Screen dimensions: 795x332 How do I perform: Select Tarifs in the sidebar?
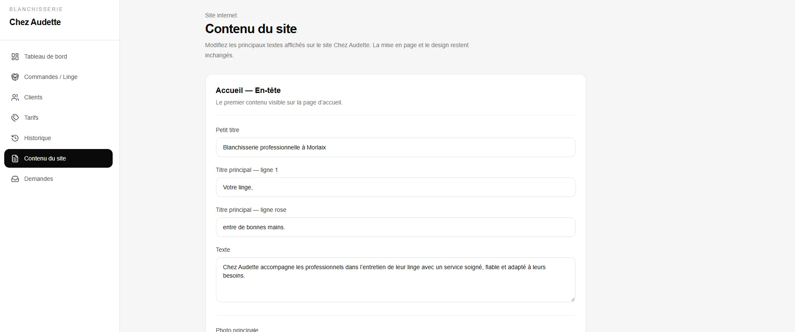click(x=58, y=118)
